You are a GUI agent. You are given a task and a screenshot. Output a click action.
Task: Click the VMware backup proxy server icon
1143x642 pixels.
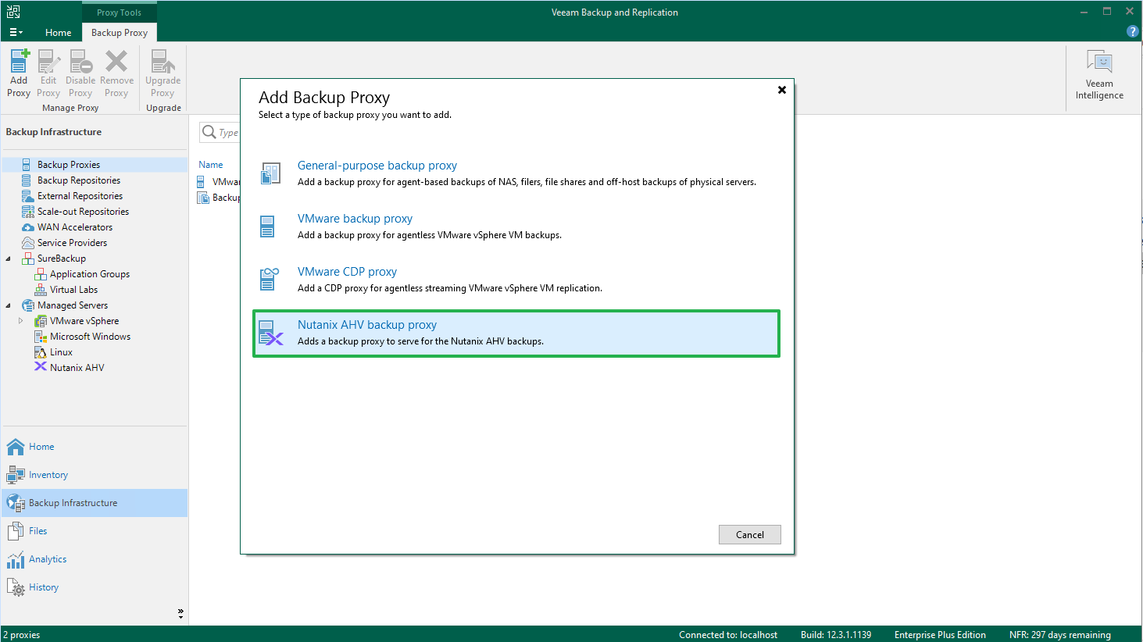pos(267,226)
